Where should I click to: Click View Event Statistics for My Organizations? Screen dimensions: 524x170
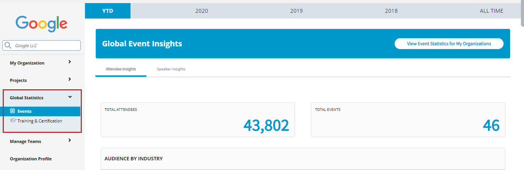[449, 44]
